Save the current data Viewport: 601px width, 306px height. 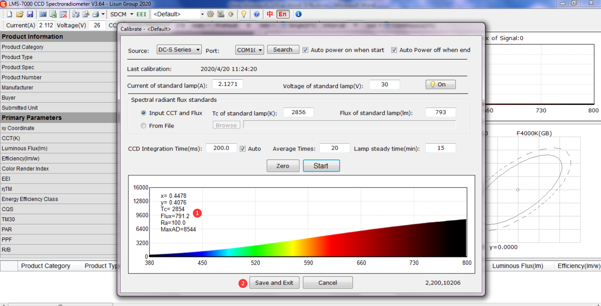coord(30,14)
